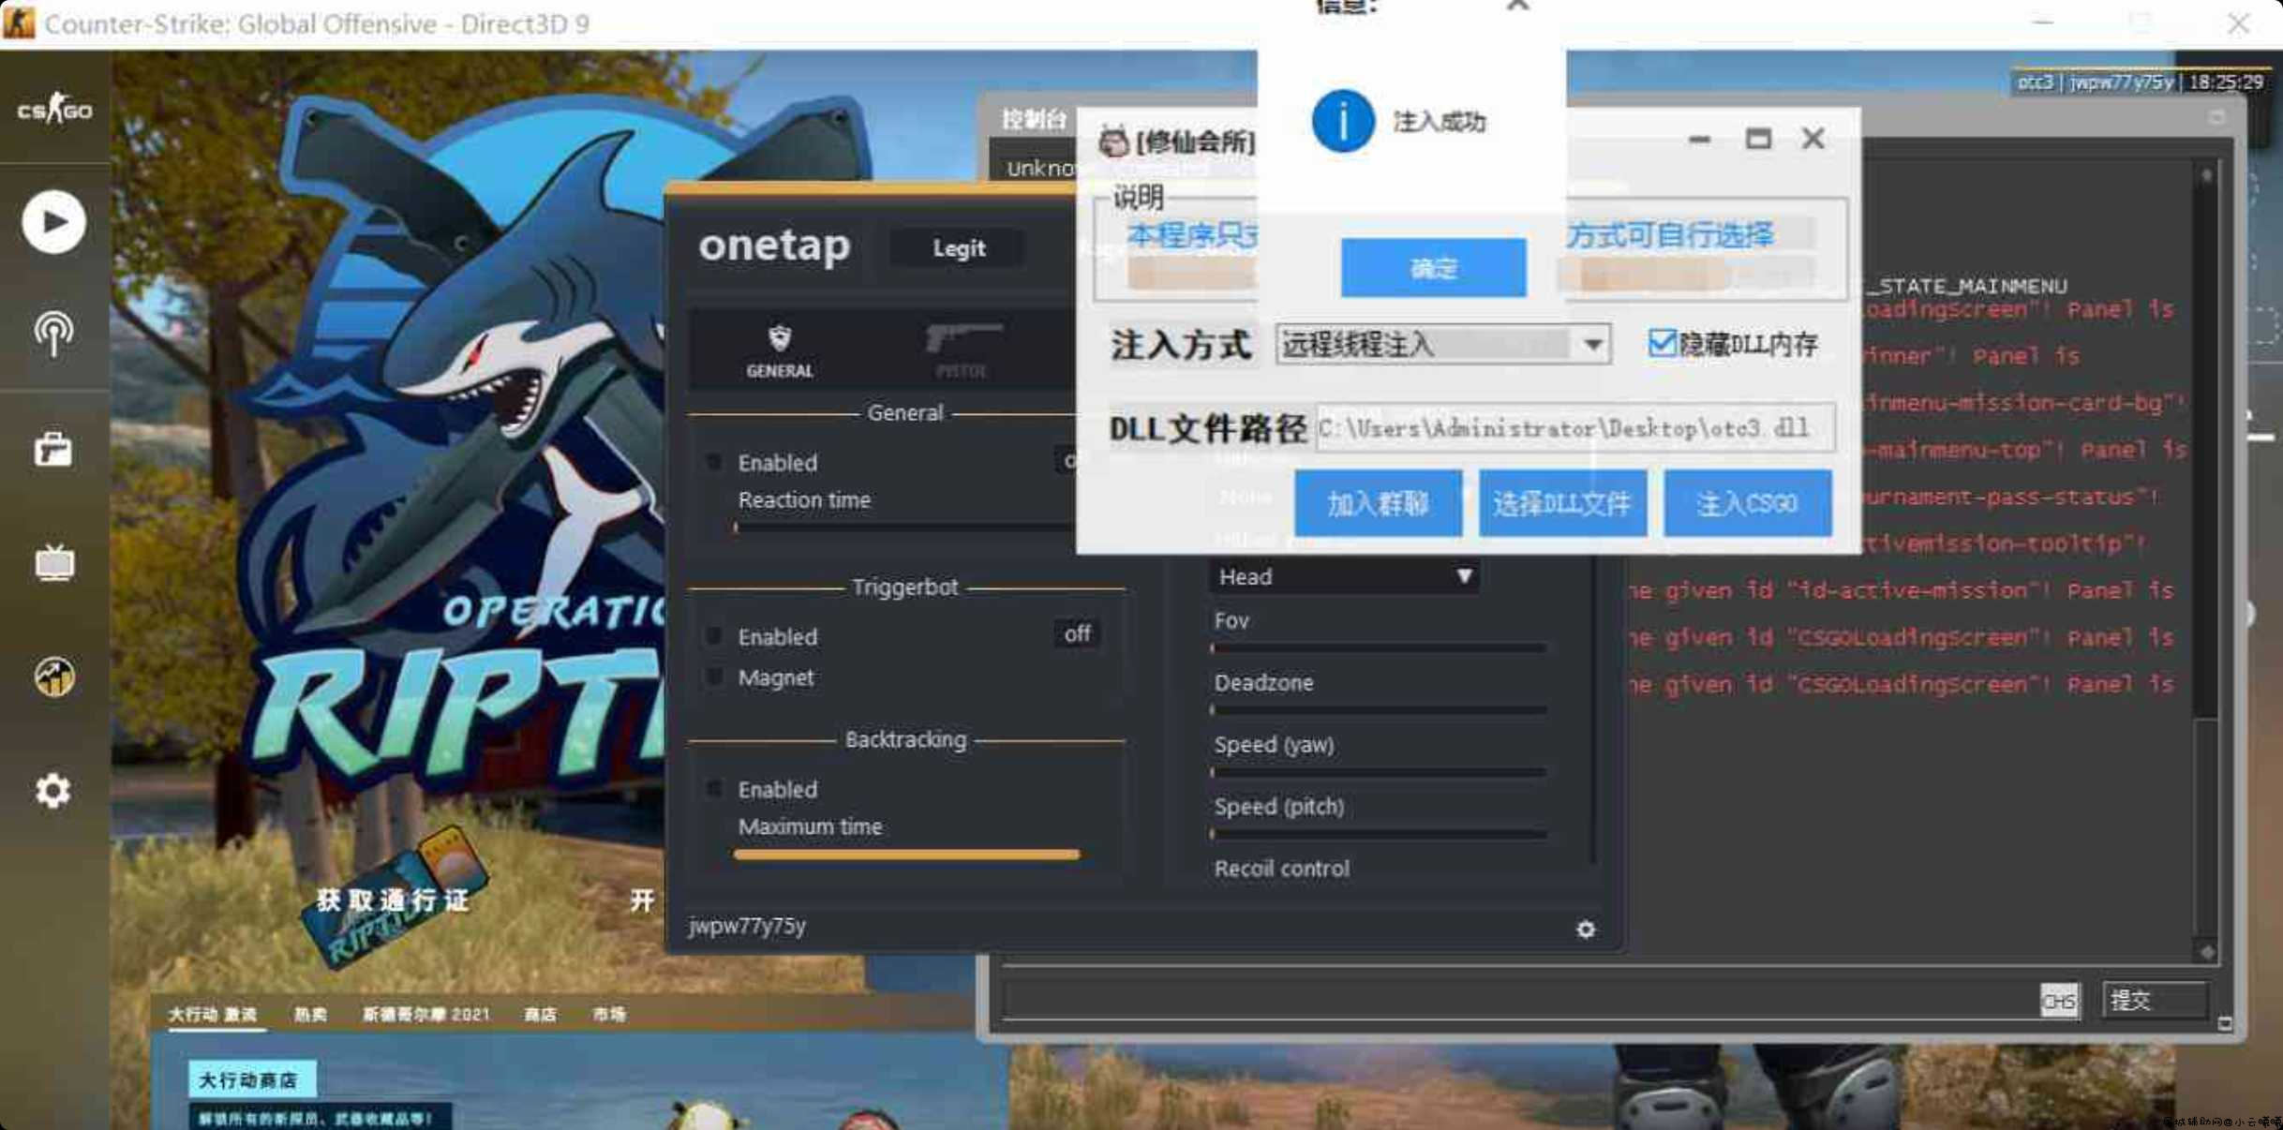This screenshot has width=2283, height=1130.
Task: Open the Play menu from the sidebar
Action: [x=54, y=222]
